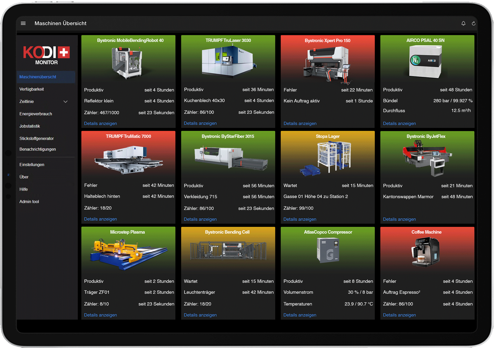Click 'Leuchtenträger' job text
The height and width of the screenshot is (348, 494).
pyautogui.click(x=199, y=292)
